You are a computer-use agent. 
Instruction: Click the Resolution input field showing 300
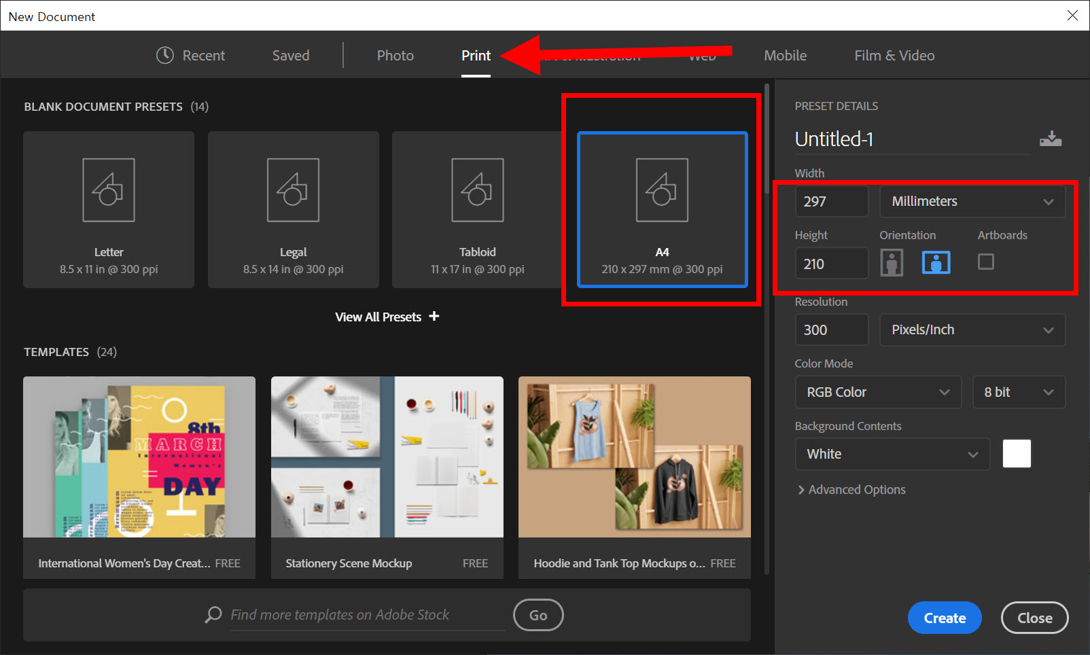tap(832, 330)
